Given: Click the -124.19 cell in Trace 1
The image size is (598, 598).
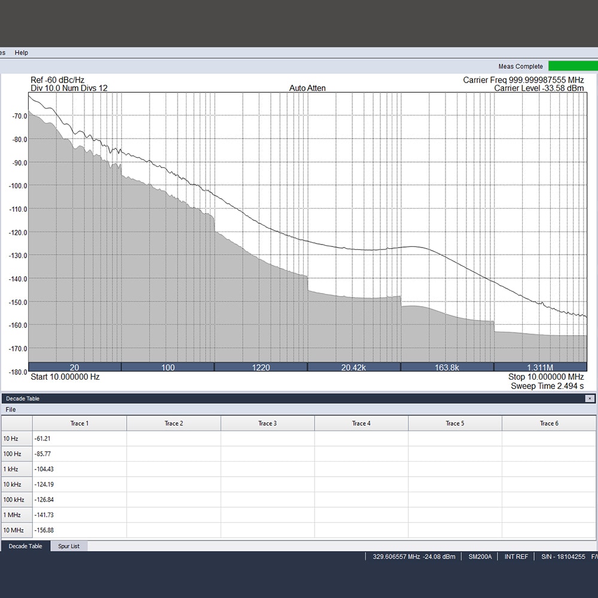Looking at the screenshot, I should pyautogui.click(x=78, y=484).
